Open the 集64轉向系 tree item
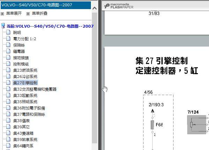209x150 pixels. click(x=23, y=146)
